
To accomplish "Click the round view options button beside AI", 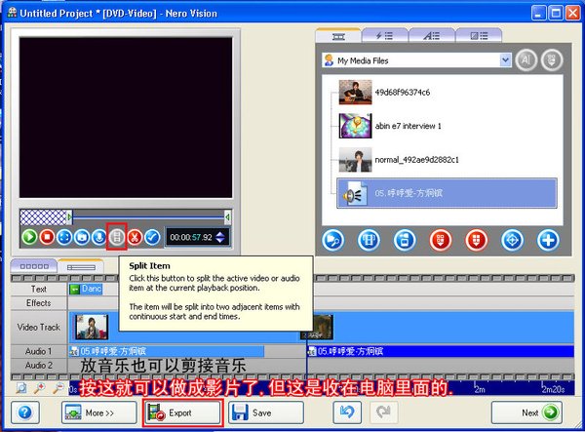I will (x=552, y=59).
